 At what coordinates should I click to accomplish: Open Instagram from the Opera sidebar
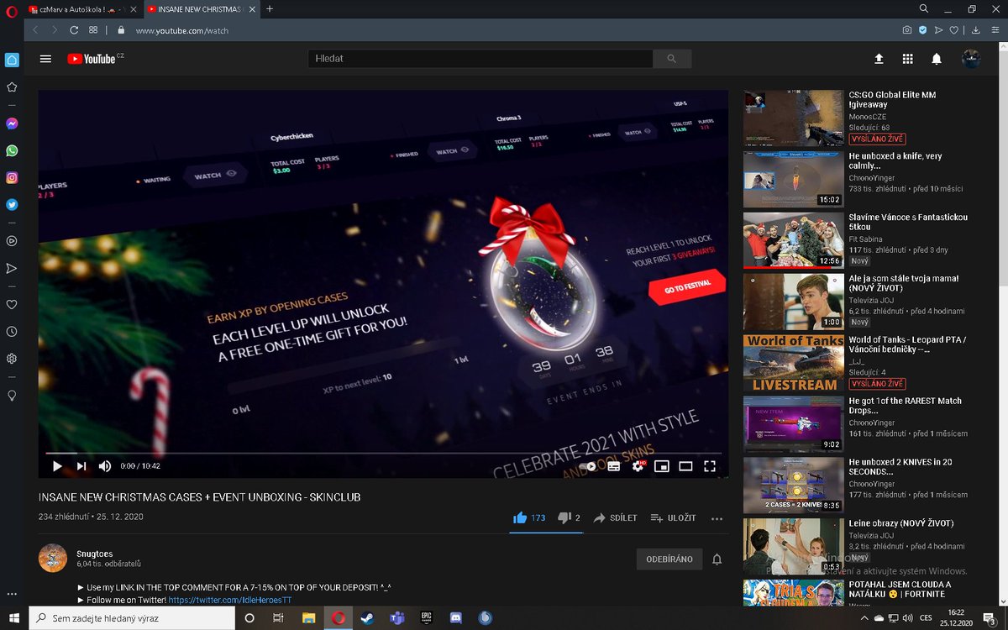point(12,177)
